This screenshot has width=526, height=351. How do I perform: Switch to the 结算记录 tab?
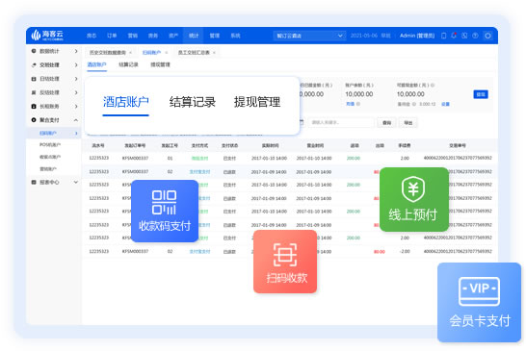(x=192, y=102)
